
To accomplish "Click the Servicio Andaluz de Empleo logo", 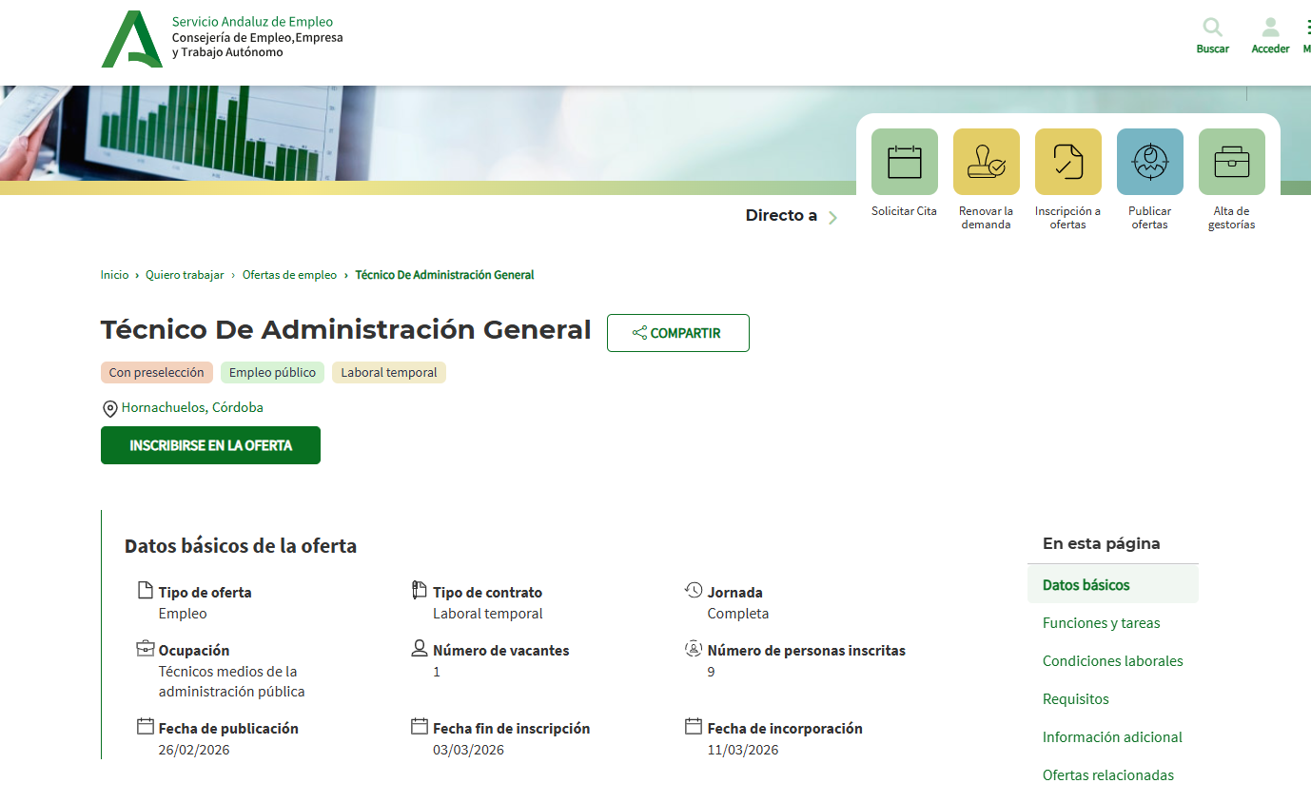I will (132, 39).
